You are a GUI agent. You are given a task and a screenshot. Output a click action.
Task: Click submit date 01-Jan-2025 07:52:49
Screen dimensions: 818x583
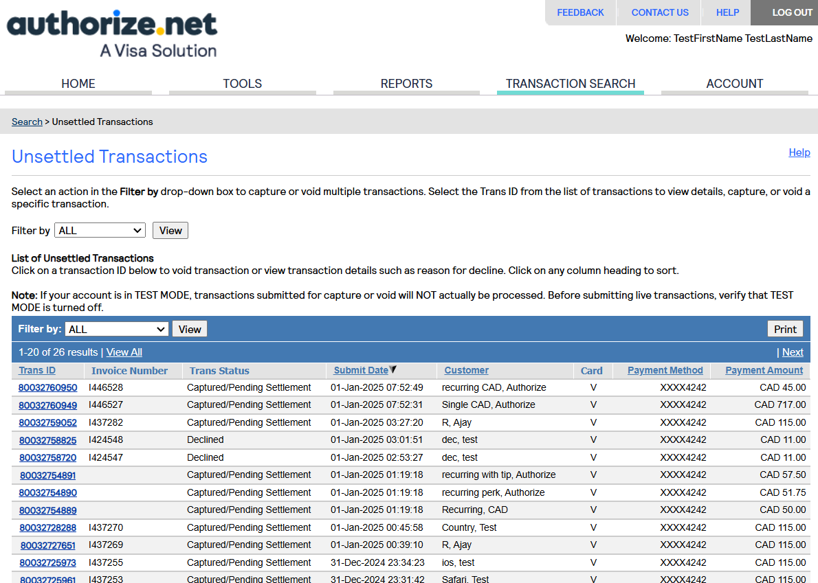[377, 387]
